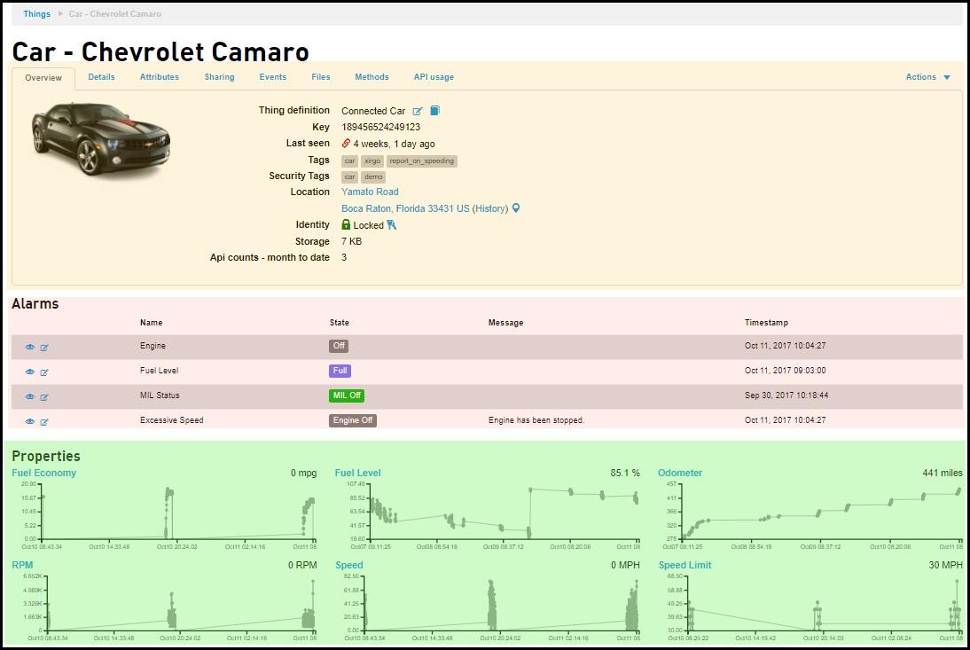Image resolution: width=970 pixels, height=650 pixels.
Task: Click the Engine alarm Off state badge
Action: 339,346
